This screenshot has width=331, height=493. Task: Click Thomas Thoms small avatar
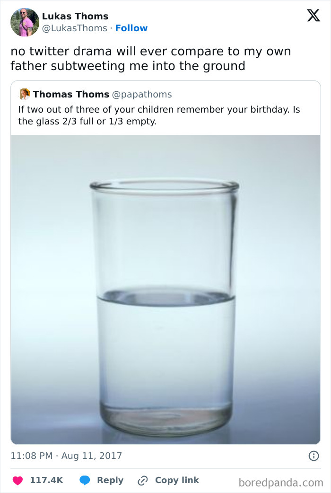click(x=25, y=94)
